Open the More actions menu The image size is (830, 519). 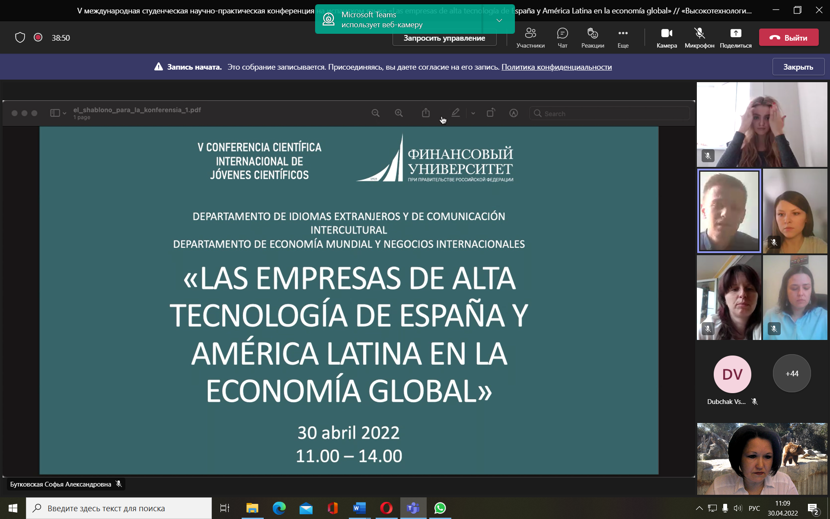click(x=623, y=38)
